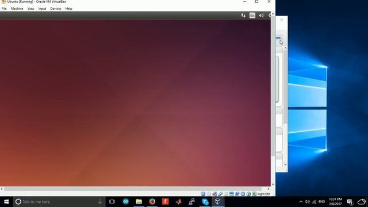Show hidden system tray icons
This screenshot has width=368, height=207.
coord(301,202)
